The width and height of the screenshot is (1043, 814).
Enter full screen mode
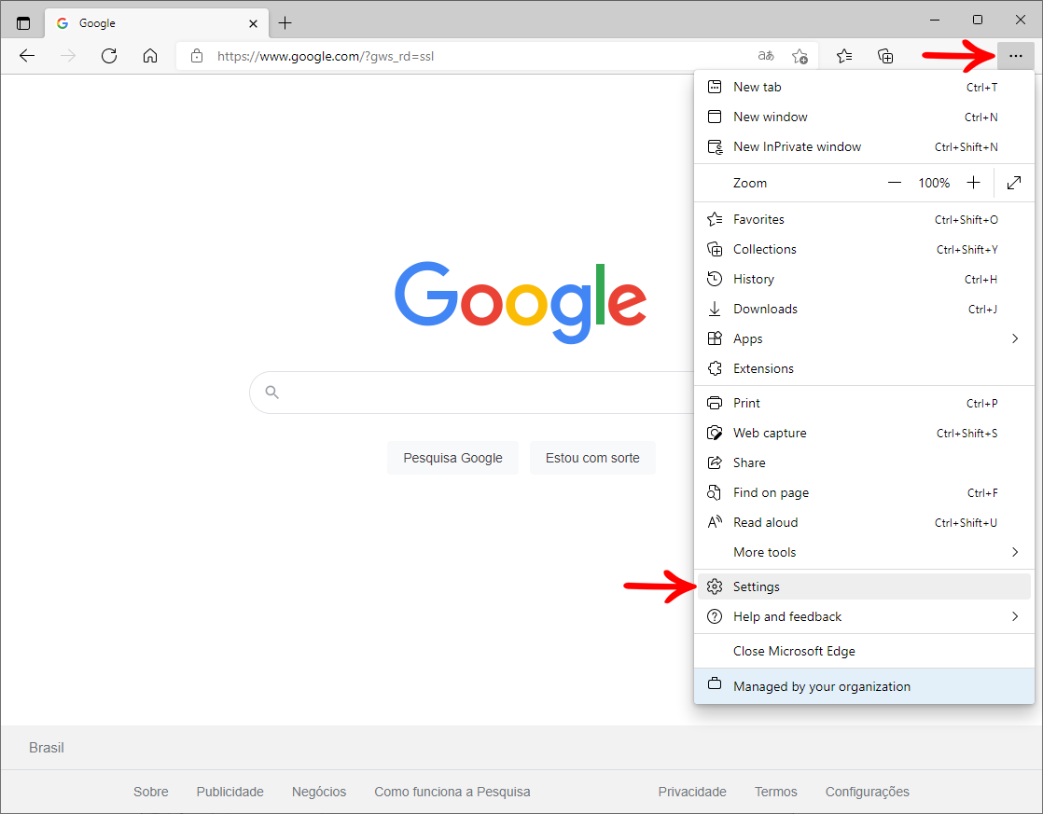(1014, 183)
